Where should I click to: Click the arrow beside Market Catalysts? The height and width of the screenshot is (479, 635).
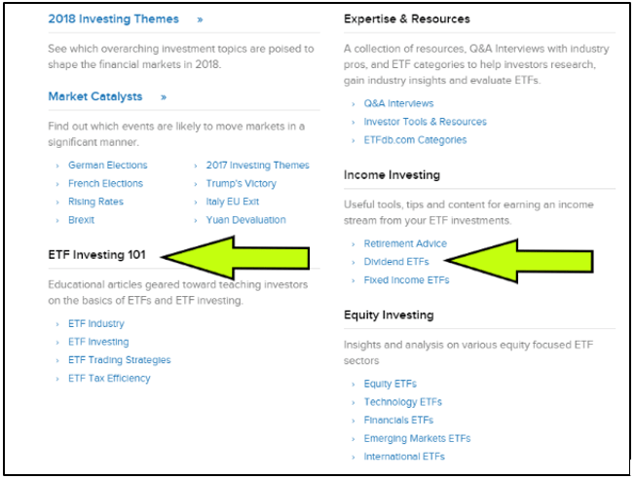(164, 97)
